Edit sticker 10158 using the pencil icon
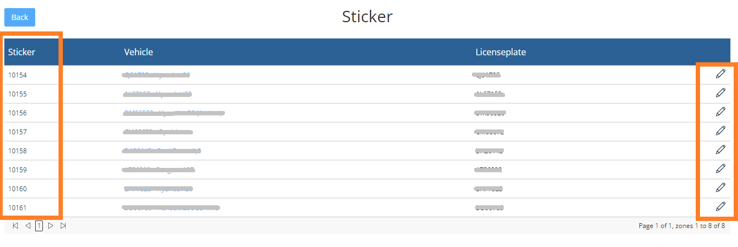Screen dimensions: 738x247 (x=720, y=150)
